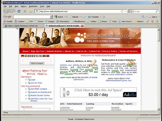
Task: Click the Google toolbar Sign in icon
Action: click(x=150, y=17)
